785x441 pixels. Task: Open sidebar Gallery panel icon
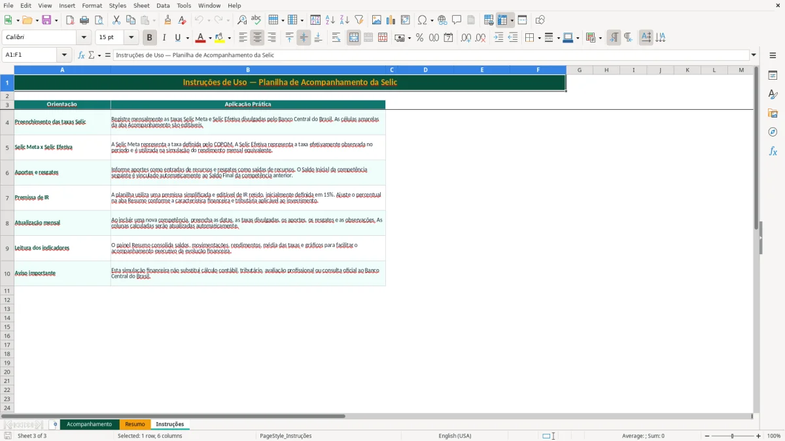tap(773, 114)
